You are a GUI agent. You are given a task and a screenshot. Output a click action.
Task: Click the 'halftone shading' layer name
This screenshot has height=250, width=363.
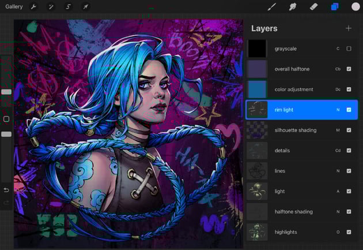pos(293,212)
